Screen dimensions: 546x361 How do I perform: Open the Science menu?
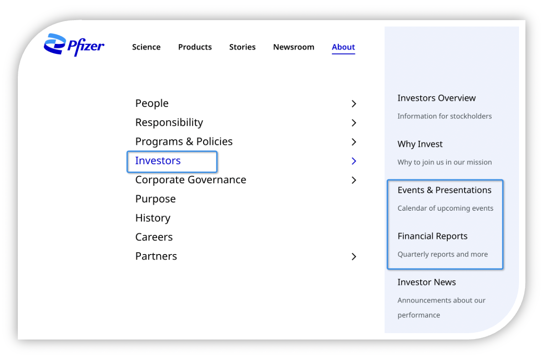tap(146, 47)
